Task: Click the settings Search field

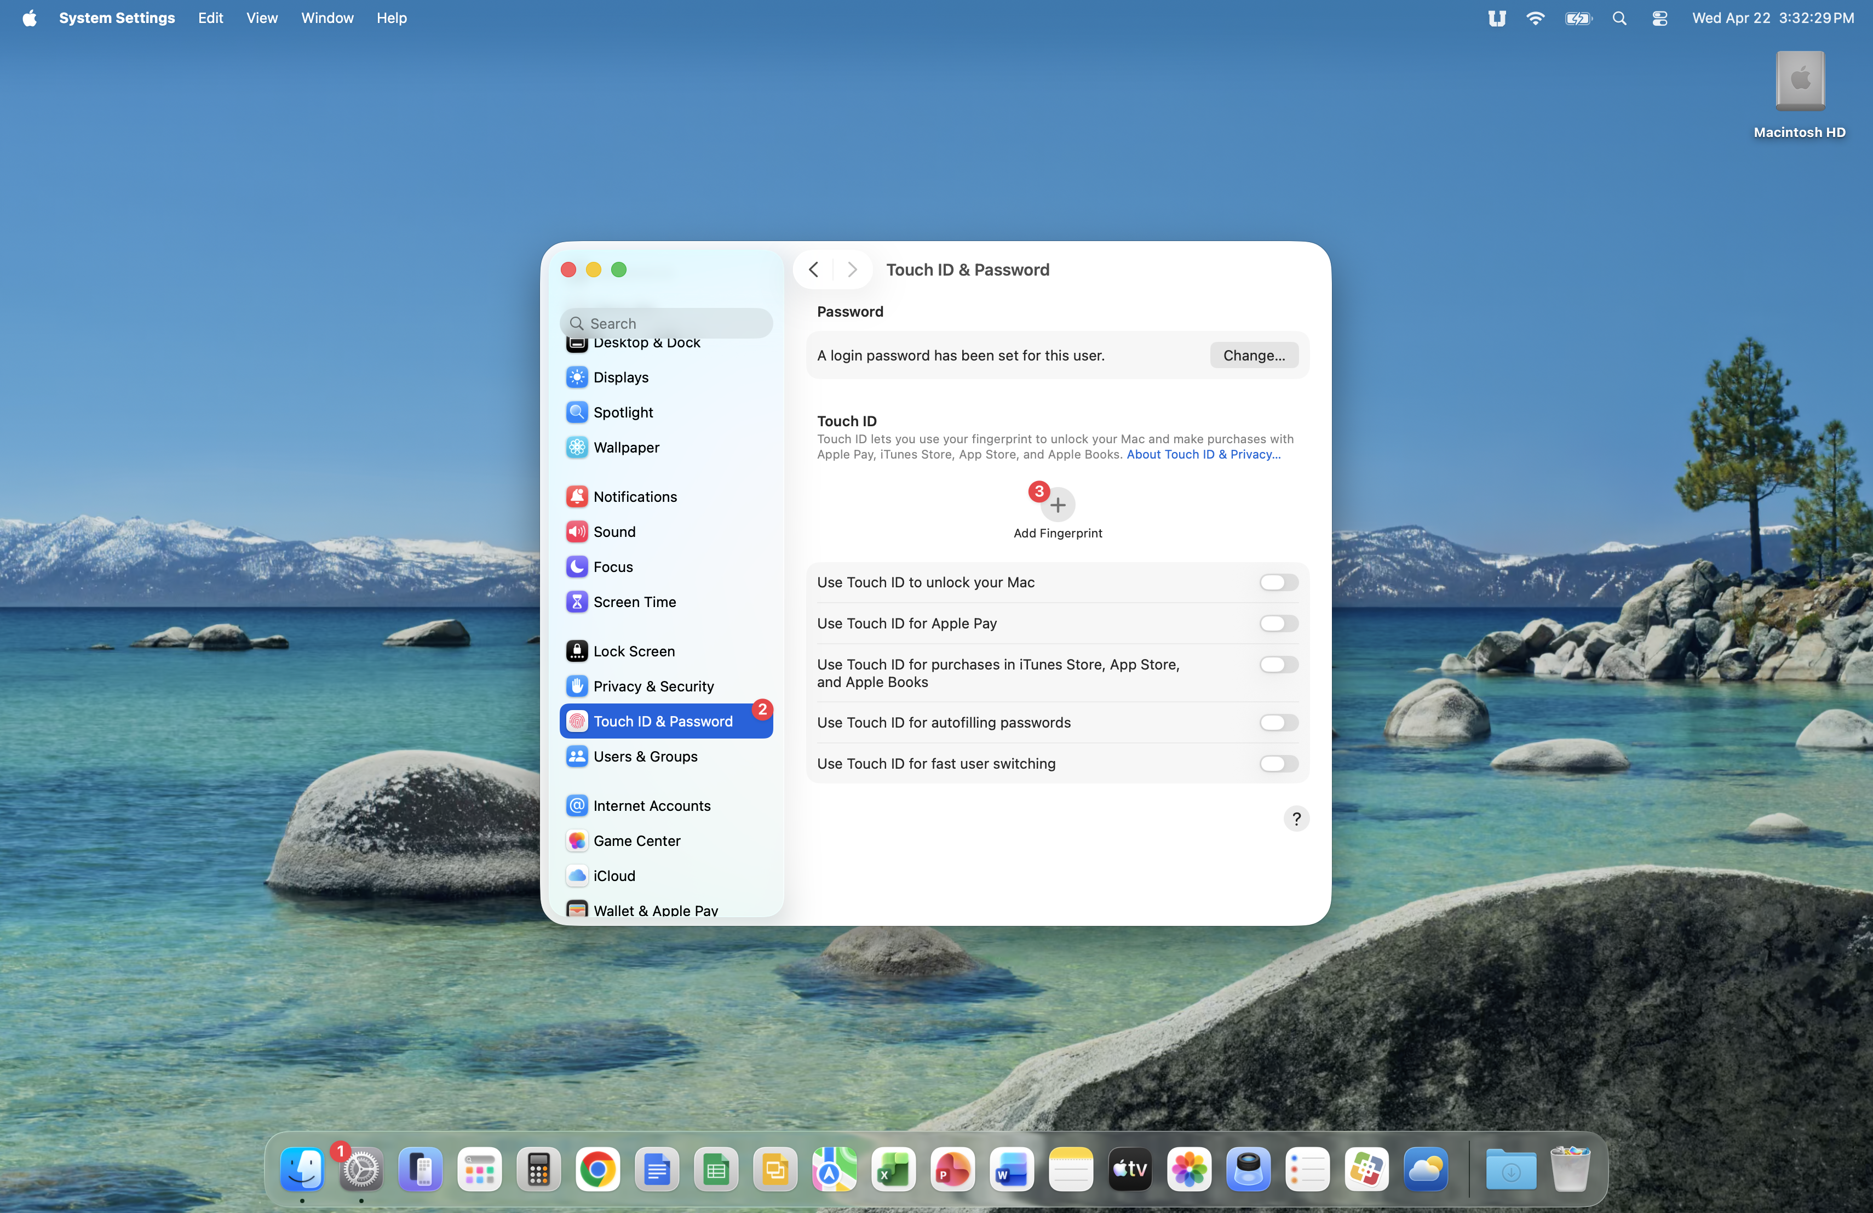Action: click(x=668, y=323)
